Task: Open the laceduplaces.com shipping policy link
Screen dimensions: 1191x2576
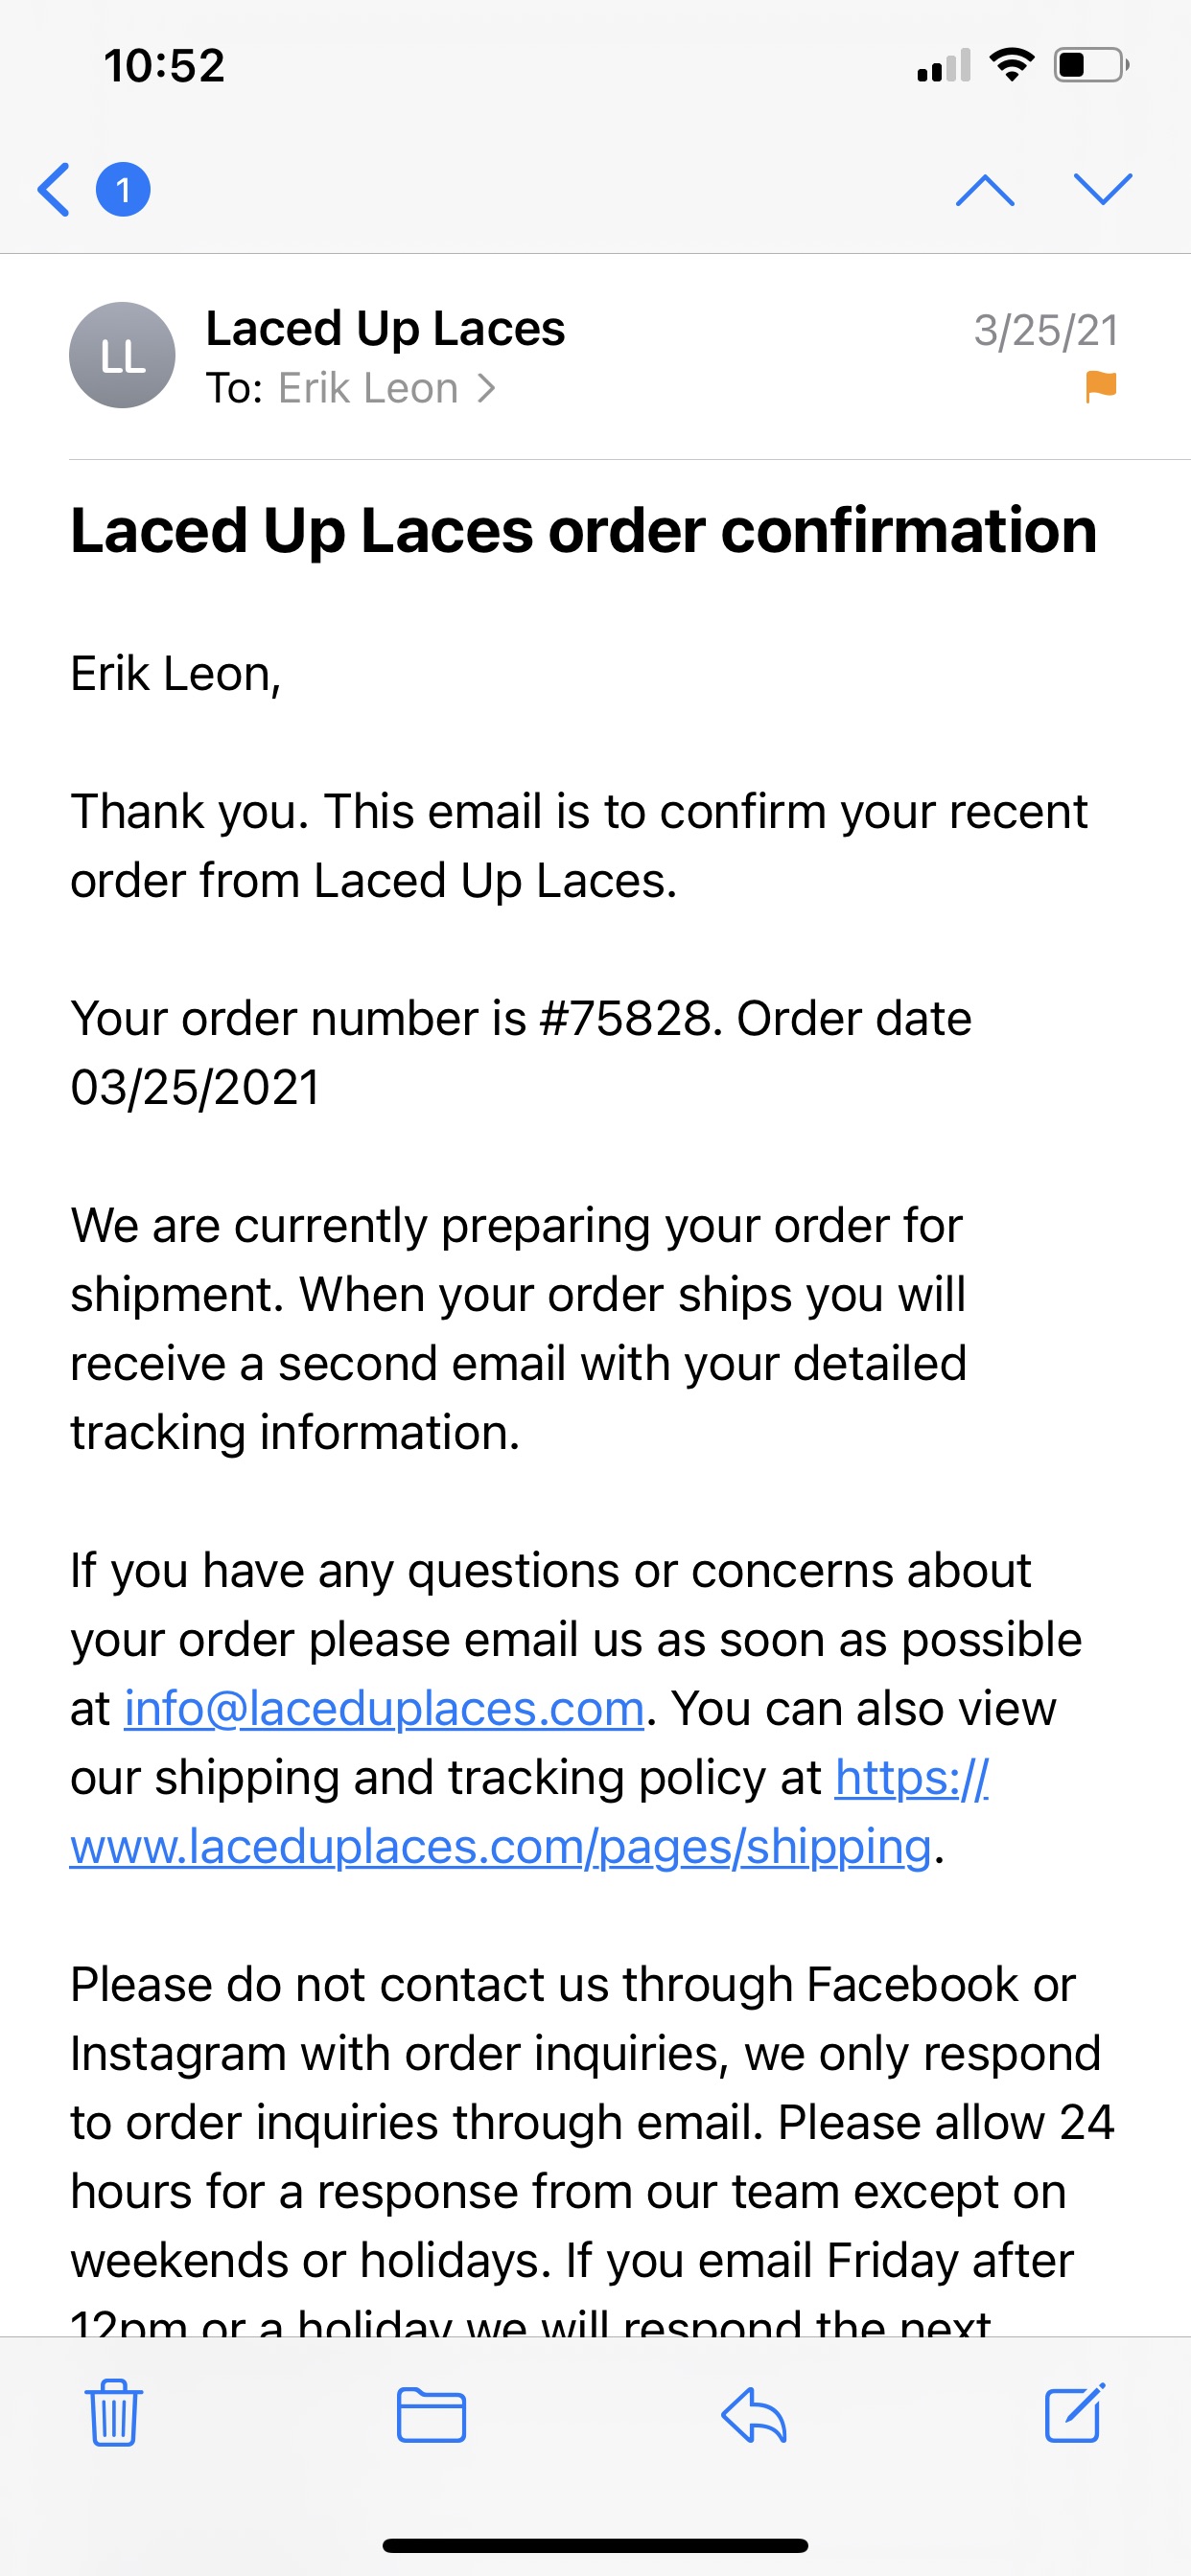Action: click(x=501, y=1847)
